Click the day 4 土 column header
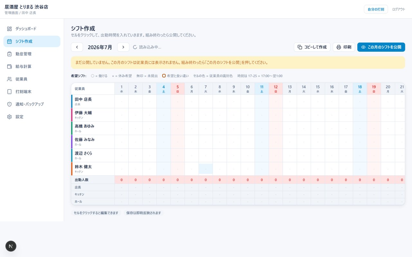Image resolution: width=412 pixels, height=257 pixels. click(164, 89)
